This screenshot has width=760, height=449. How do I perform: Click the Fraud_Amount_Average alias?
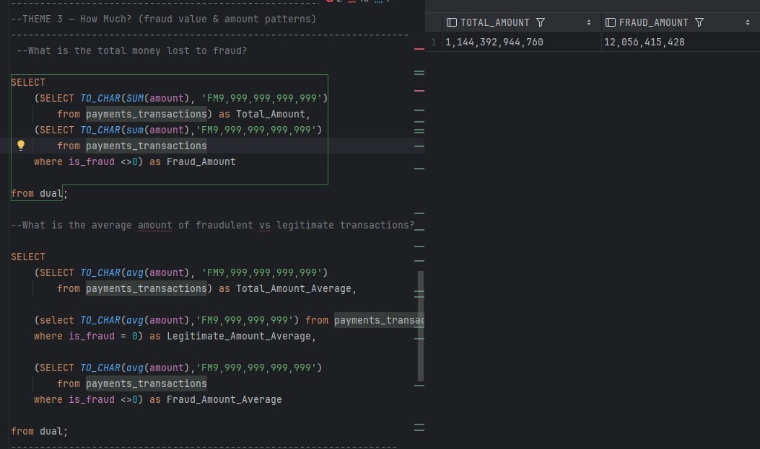tap(224, 400)
